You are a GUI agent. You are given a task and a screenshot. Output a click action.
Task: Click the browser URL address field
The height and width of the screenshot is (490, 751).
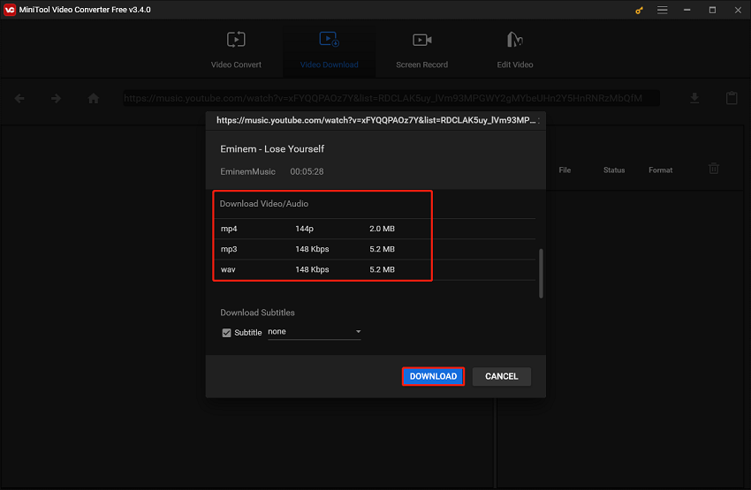click(x=391, y=98)
